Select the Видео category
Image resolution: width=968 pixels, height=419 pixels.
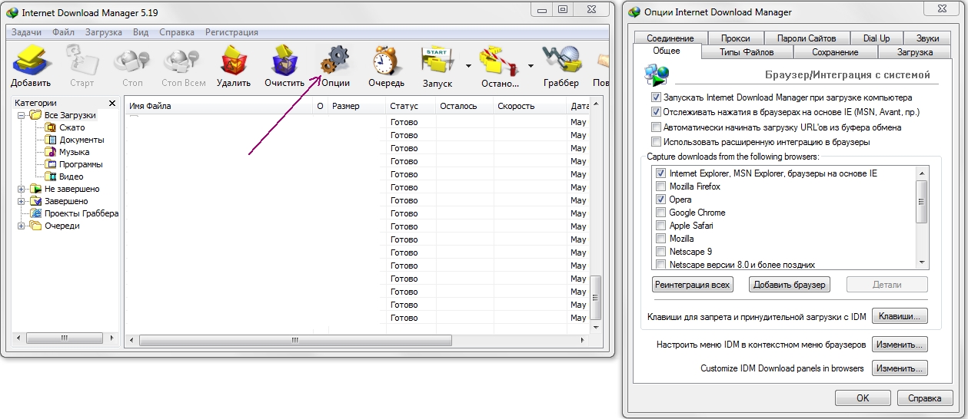click(65, 177)
